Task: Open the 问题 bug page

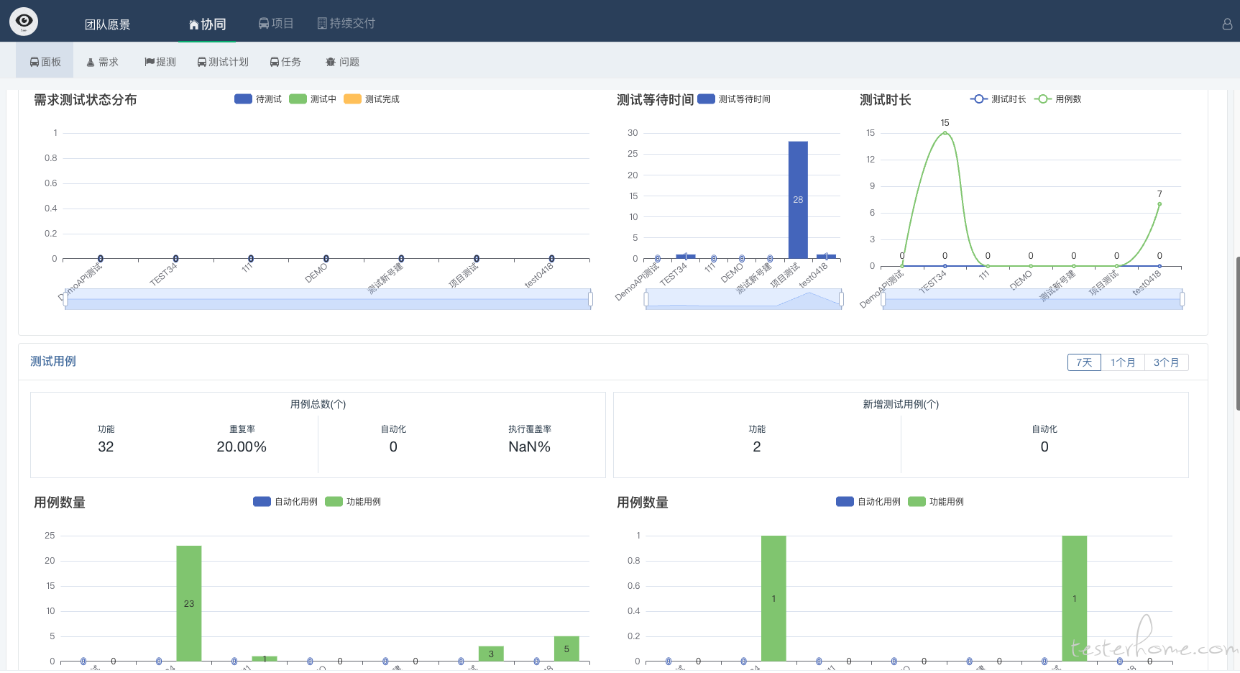Action: click(342, 62)
